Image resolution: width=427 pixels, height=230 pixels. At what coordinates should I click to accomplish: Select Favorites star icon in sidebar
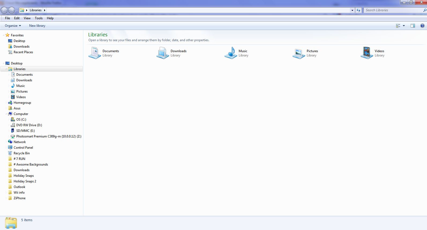(8, 35)
